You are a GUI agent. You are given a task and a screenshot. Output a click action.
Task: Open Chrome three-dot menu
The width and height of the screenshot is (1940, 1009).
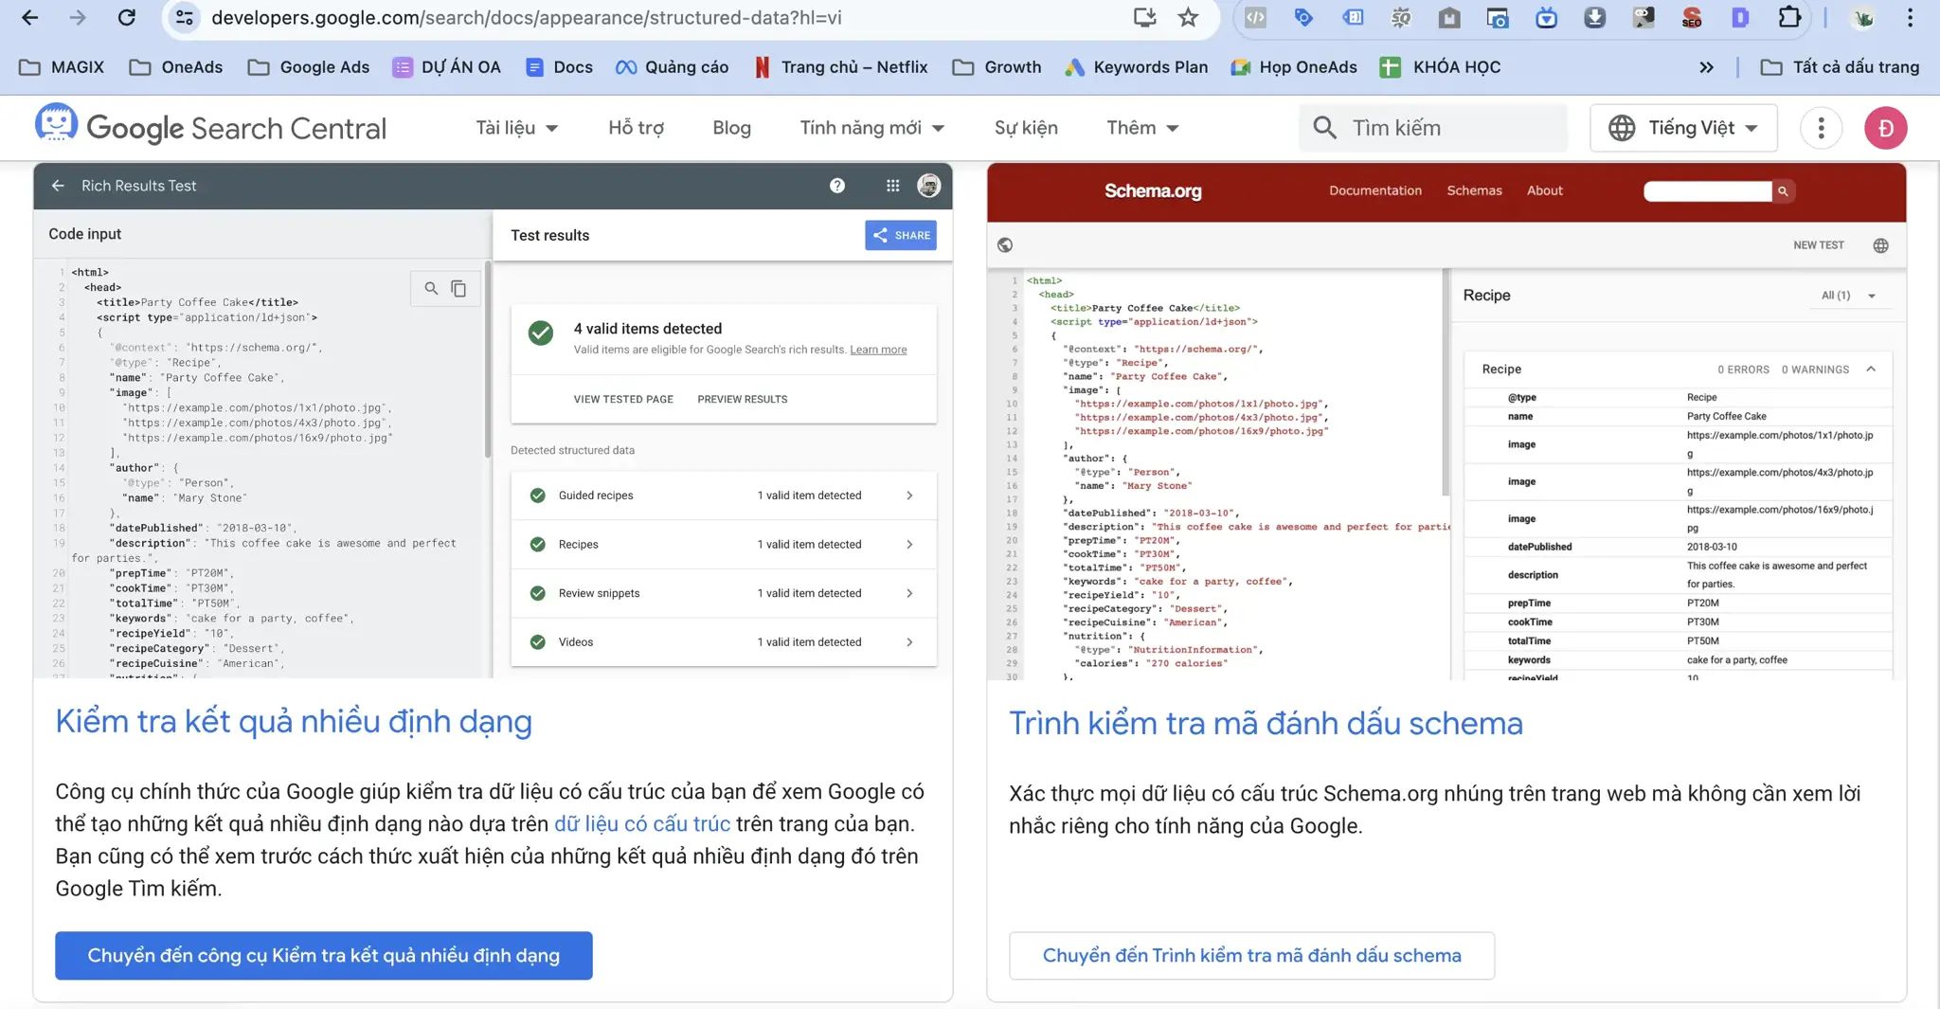point(1910,17)
